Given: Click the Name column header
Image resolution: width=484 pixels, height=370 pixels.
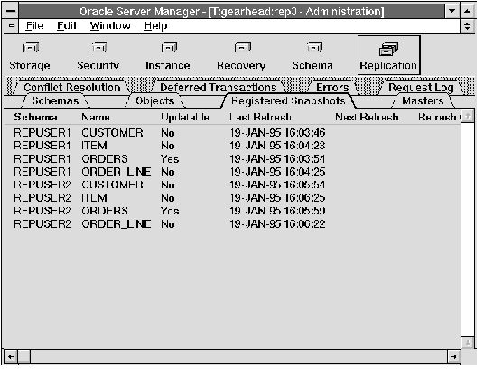Looking at the screenshot, I should coord(96,118).
